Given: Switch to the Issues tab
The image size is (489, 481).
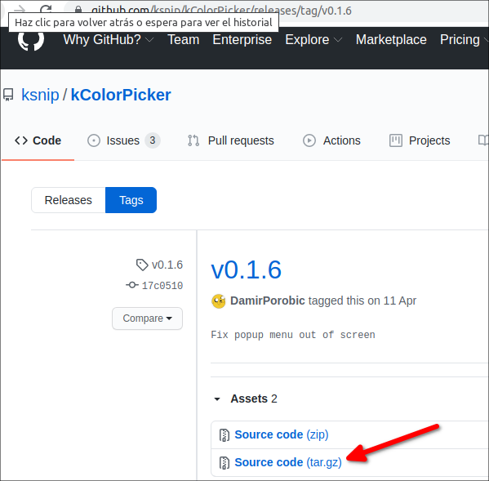Looking at the screenshot, I should click(x=124, y=140).
